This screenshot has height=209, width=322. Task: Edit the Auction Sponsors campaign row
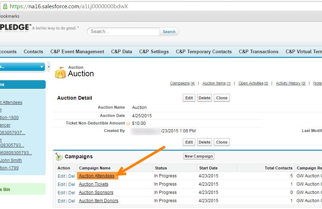(62, 192)
